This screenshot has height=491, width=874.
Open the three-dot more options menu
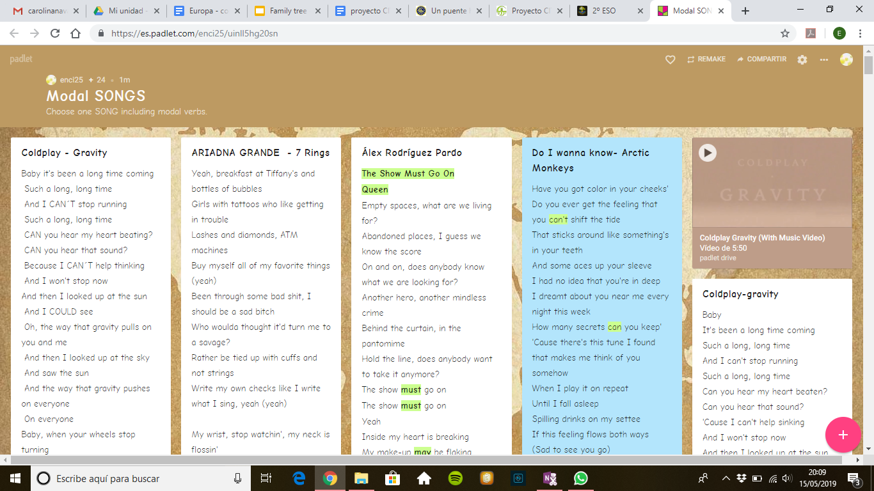[x=824, y=59]
